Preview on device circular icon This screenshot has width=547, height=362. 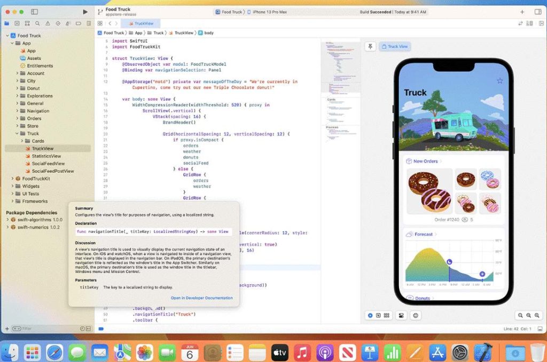pyautogui.click(x=416, y=316)
